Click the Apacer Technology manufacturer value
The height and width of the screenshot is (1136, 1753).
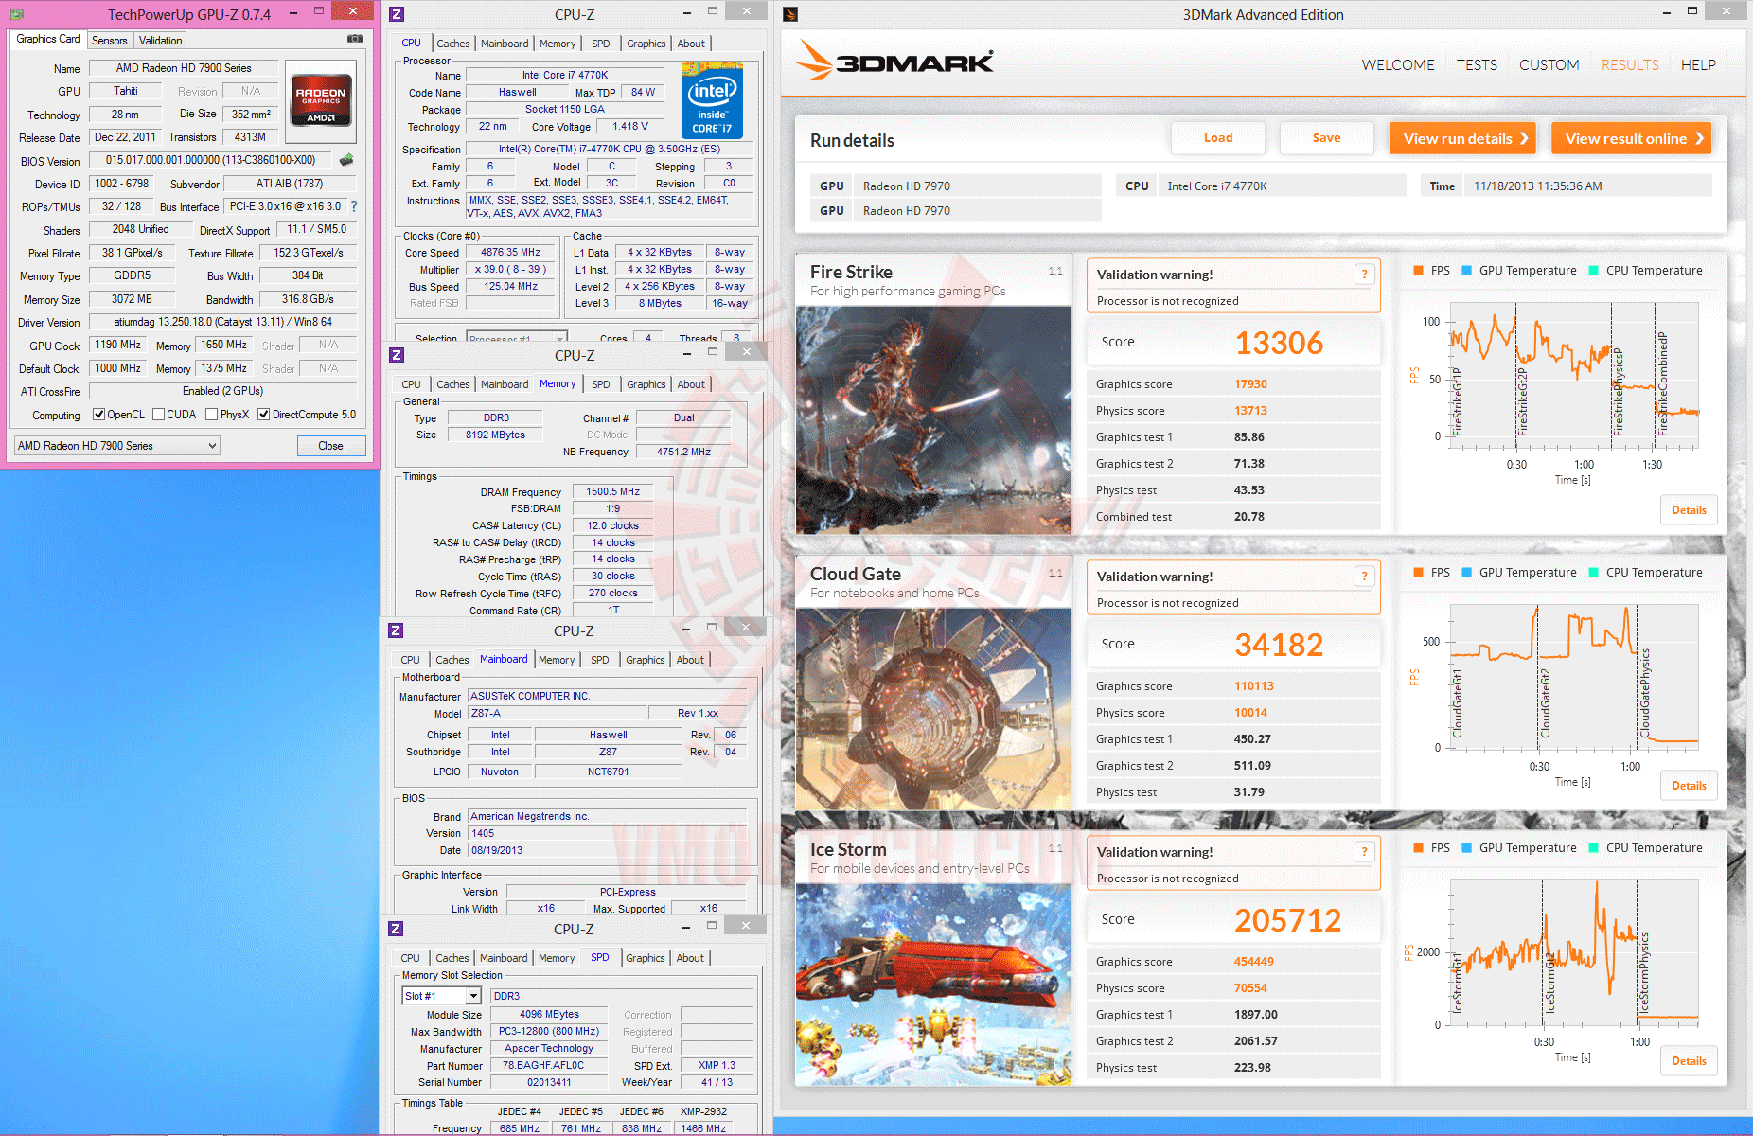point(549,1049)
